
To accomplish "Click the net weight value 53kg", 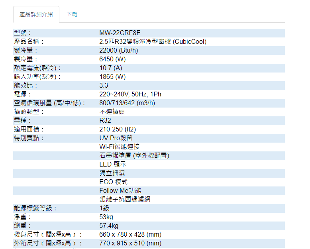I will 106,217.
